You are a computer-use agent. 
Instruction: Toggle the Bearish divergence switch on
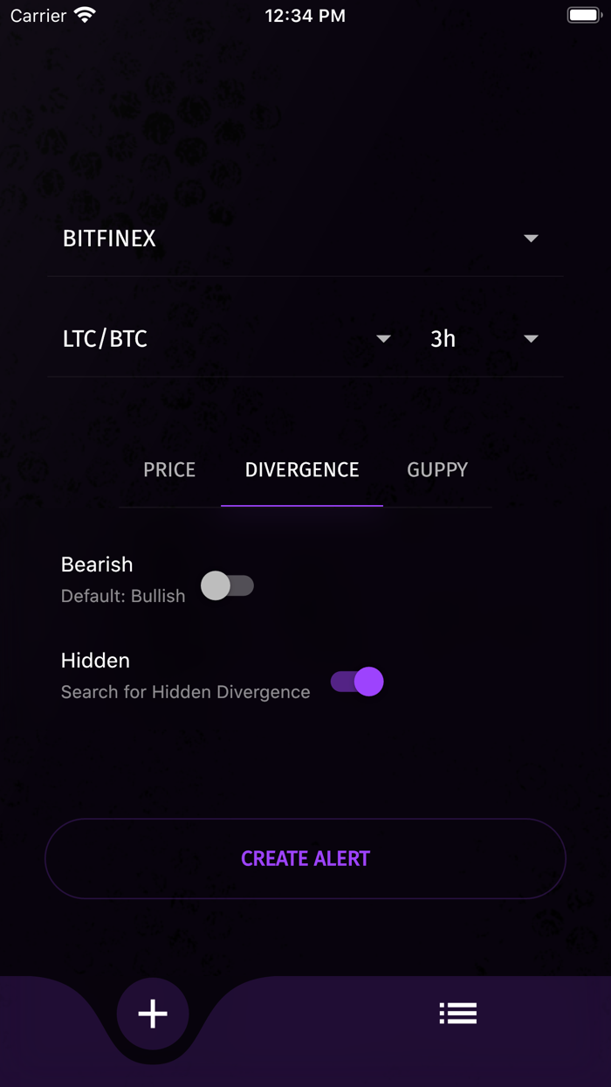pos(228,586)
